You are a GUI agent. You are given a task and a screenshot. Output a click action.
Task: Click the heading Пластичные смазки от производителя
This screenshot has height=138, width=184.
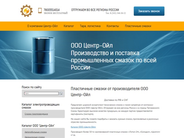click(109, 92)
